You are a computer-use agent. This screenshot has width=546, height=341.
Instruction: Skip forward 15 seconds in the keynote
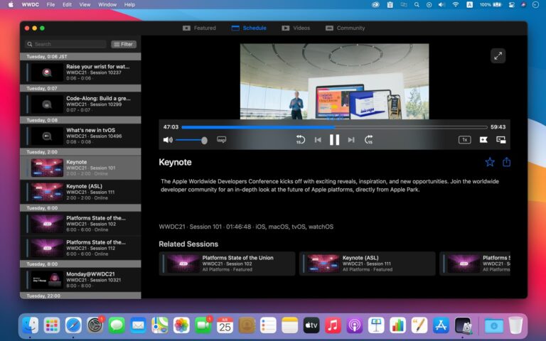[x=368, y=140]
